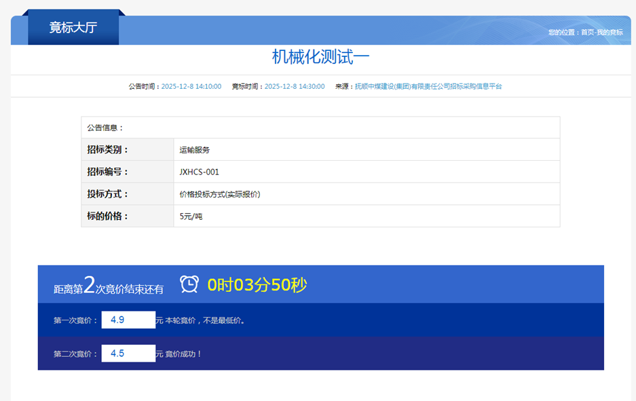Click the 招标类别 label cell
636x401 pixels.
coord(128,150)
